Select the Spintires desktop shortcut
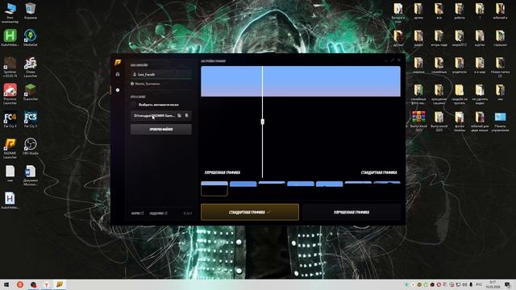 (10, 67)
